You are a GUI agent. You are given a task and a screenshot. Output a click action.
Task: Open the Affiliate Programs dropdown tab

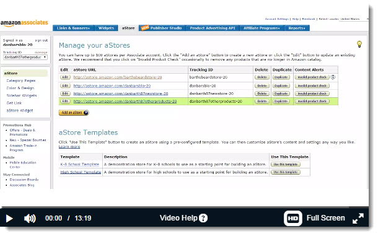[x=262, y=28]
